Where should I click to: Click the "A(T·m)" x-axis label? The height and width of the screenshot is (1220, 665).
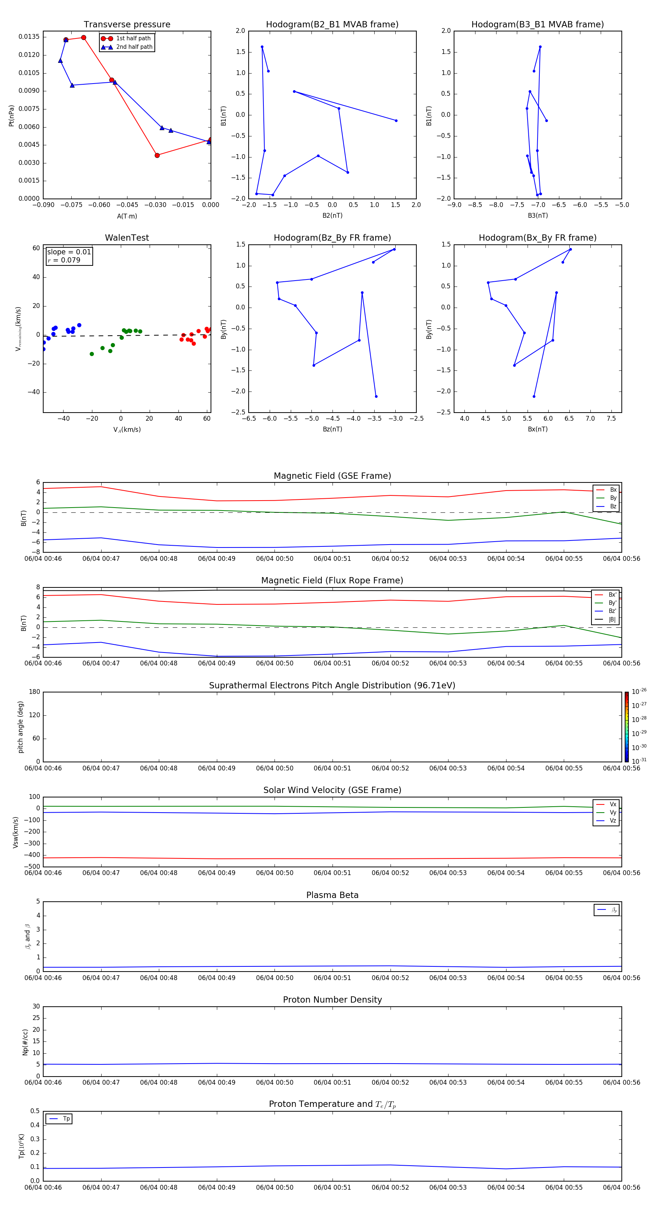[x=127, y=216]
